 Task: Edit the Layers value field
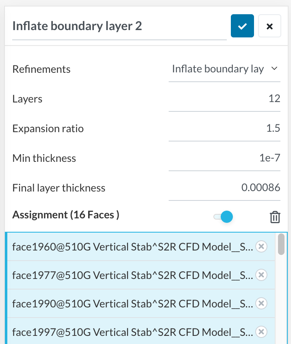click(224, 99)
